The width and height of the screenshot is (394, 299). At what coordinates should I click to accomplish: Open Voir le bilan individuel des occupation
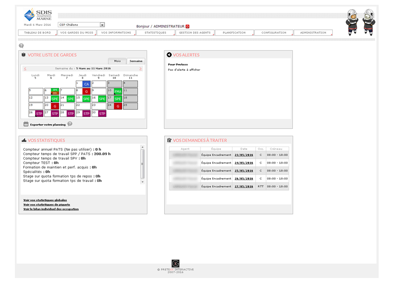click(x=51, y=209)
